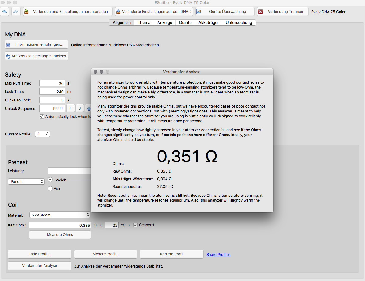Click the undo arrow icon in toolbar
The image size is (365, 281).
(x=5, y=12)
